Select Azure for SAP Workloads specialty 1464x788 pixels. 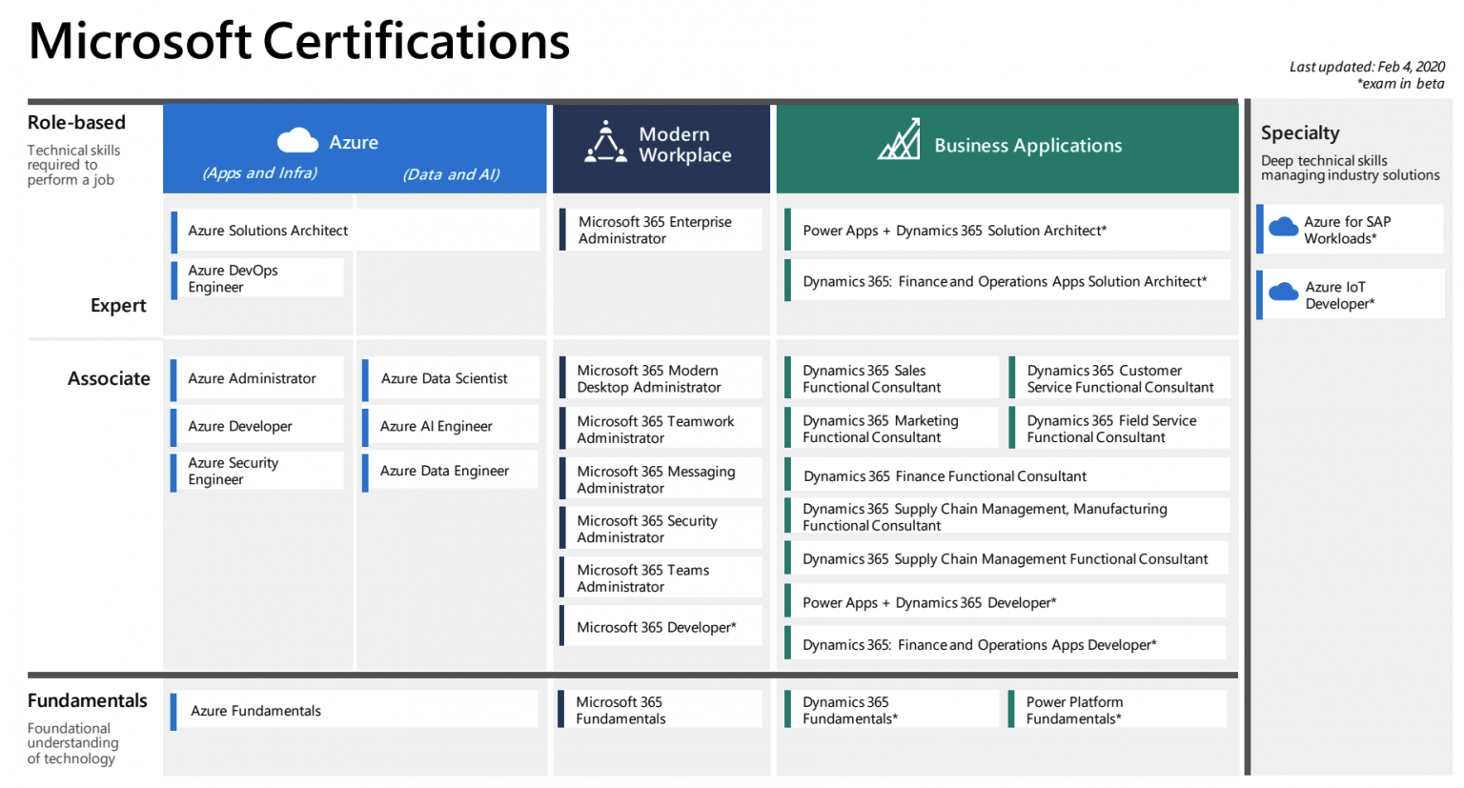coord(1351,230)
